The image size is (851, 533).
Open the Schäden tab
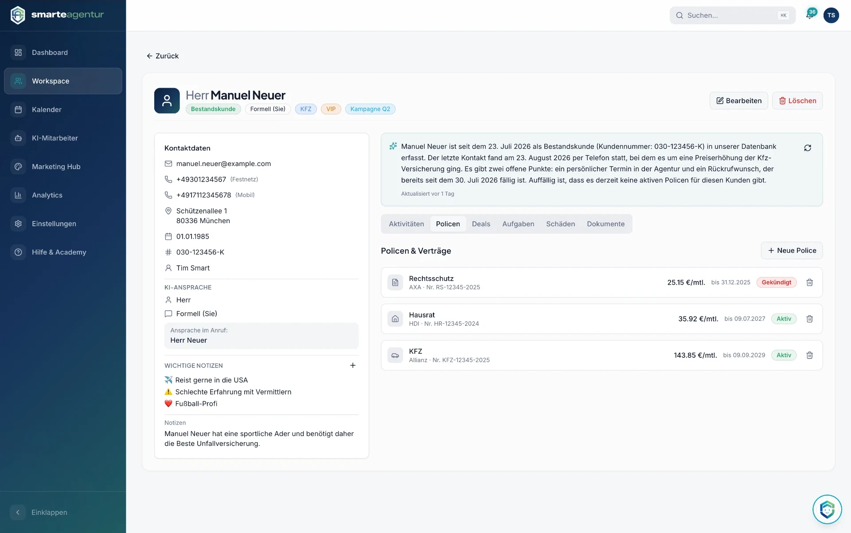coord(561,224)
